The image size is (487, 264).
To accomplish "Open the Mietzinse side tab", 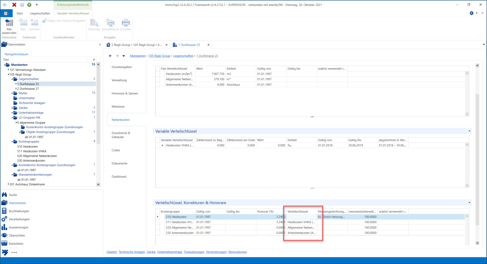I will [x=118, y=107].
